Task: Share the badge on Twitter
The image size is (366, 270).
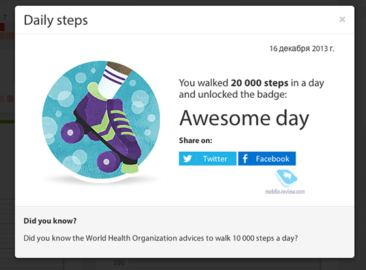Action: pyautogui.click(x=208, y=158)
